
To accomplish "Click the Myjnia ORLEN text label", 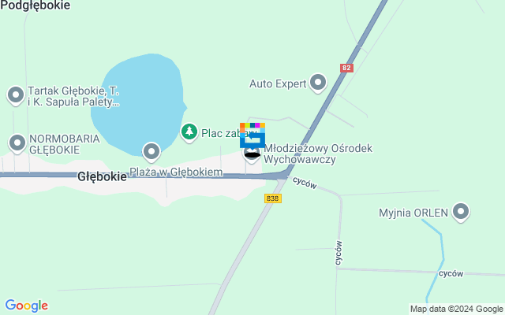I will 413,213.
